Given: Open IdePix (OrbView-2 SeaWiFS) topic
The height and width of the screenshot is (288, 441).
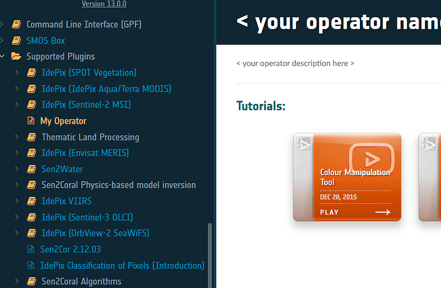Looking at the screenshot, I should click(x=95, y=233).
